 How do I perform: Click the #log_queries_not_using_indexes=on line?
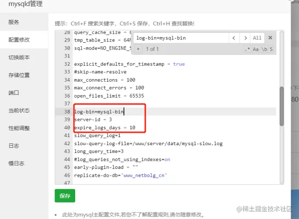tap(122, 159)
